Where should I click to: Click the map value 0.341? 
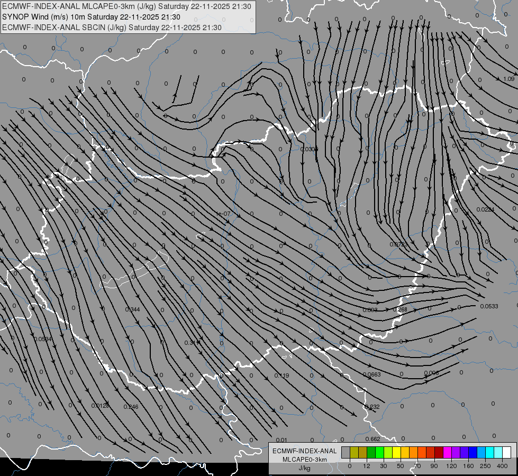click(x=192, y=343)
